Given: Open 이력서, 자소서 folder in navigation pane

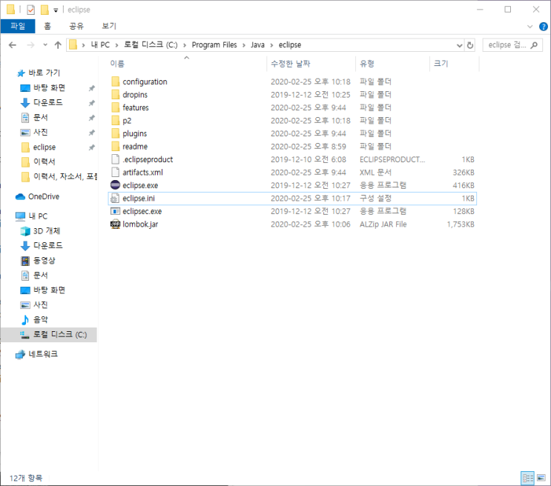Looking at the screenshot, I should [65, 176].
